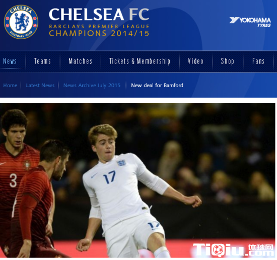Click the England badge on white shirt
Screen dimensions: 277x260
pyautogui.click(x=121, y=163)
